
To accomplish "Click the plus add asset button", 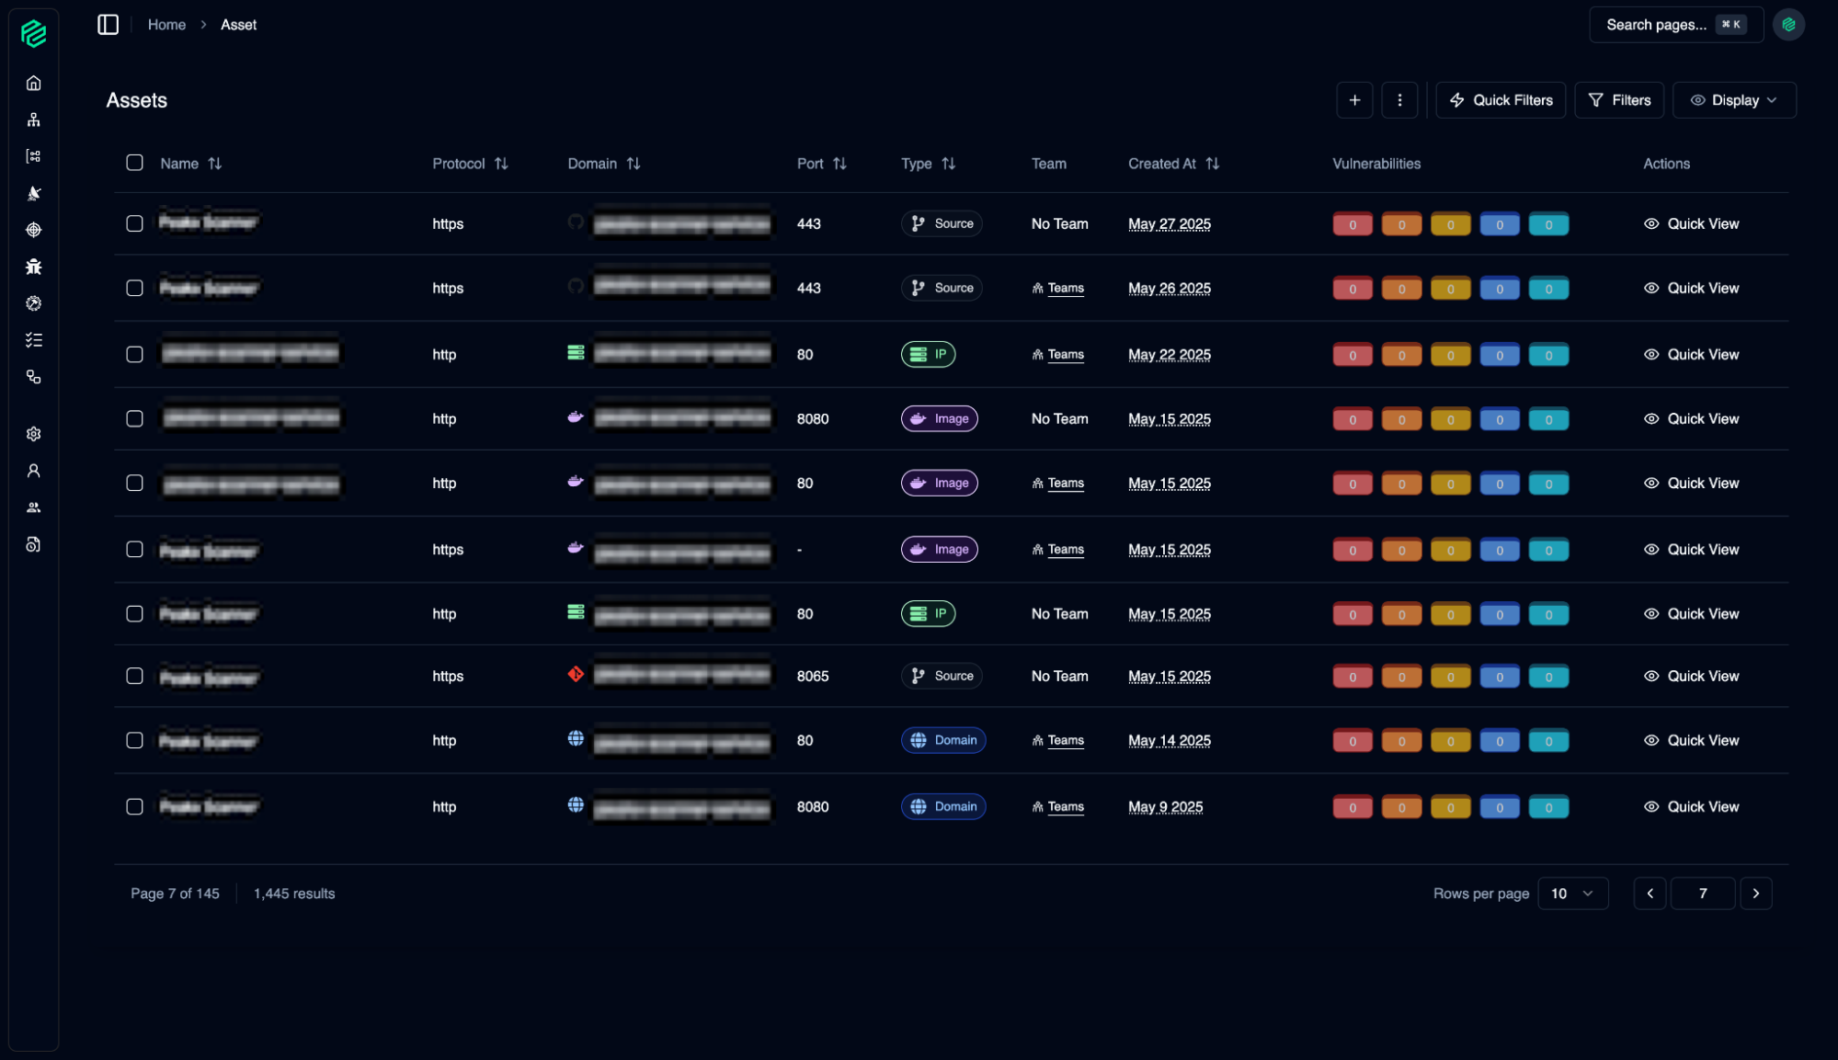I will 1354,100.
